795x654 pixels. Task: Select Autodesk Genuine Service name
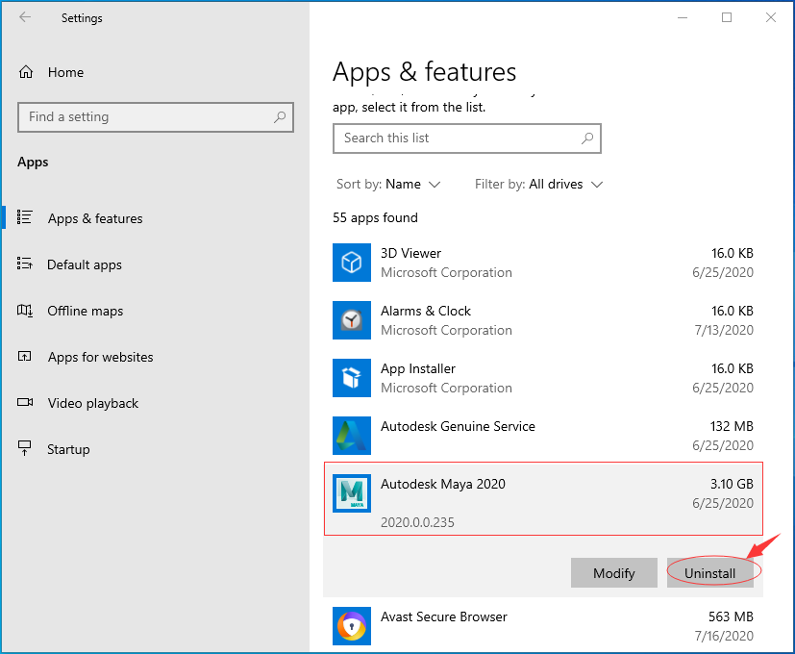[458, 426]
